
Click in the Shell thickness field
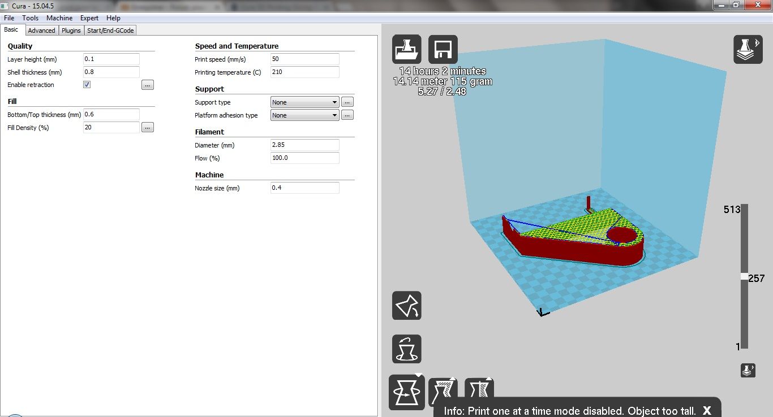111,72
